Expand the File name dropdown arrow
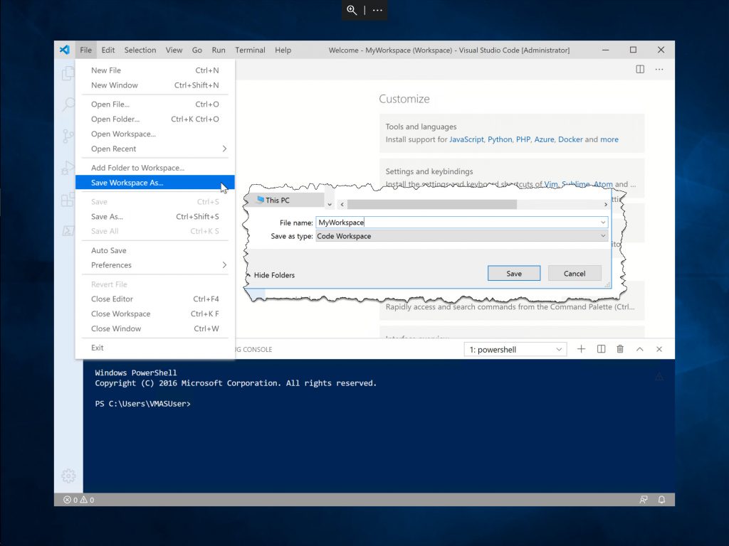 [603, 223]
